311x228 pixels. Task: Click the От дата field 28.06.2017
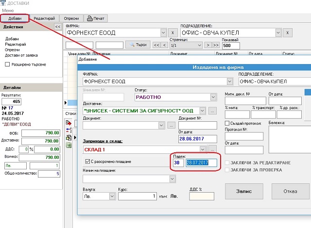(x=198, y=139)
